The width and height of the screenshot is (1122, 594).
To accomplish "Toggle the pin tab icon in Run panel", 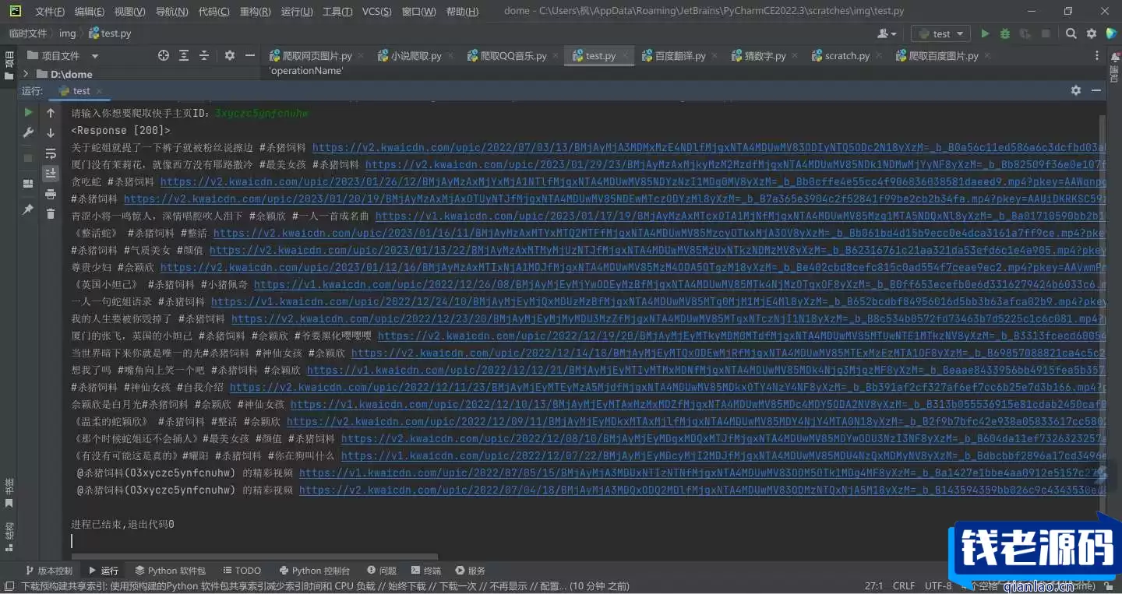I will pyautogui.click(x=29, y=209).
